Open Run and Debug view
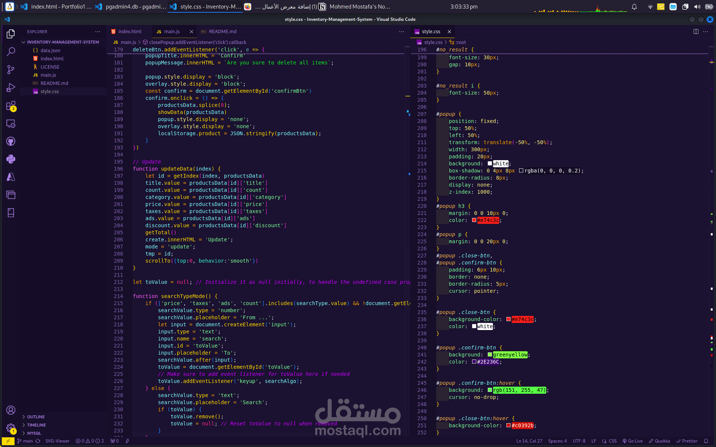The image size is (716, 447). (11, 88)
